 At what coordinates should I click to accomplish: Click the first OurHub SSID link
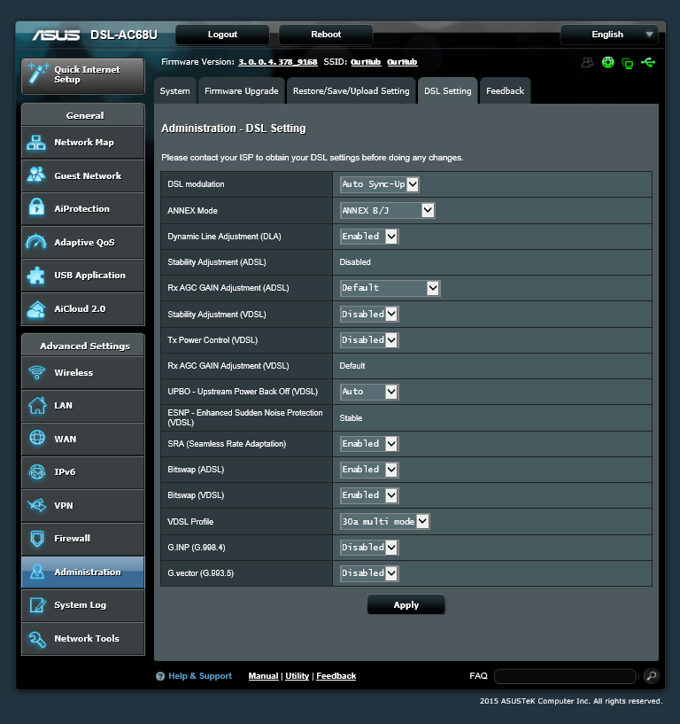(x=366, y=62)
